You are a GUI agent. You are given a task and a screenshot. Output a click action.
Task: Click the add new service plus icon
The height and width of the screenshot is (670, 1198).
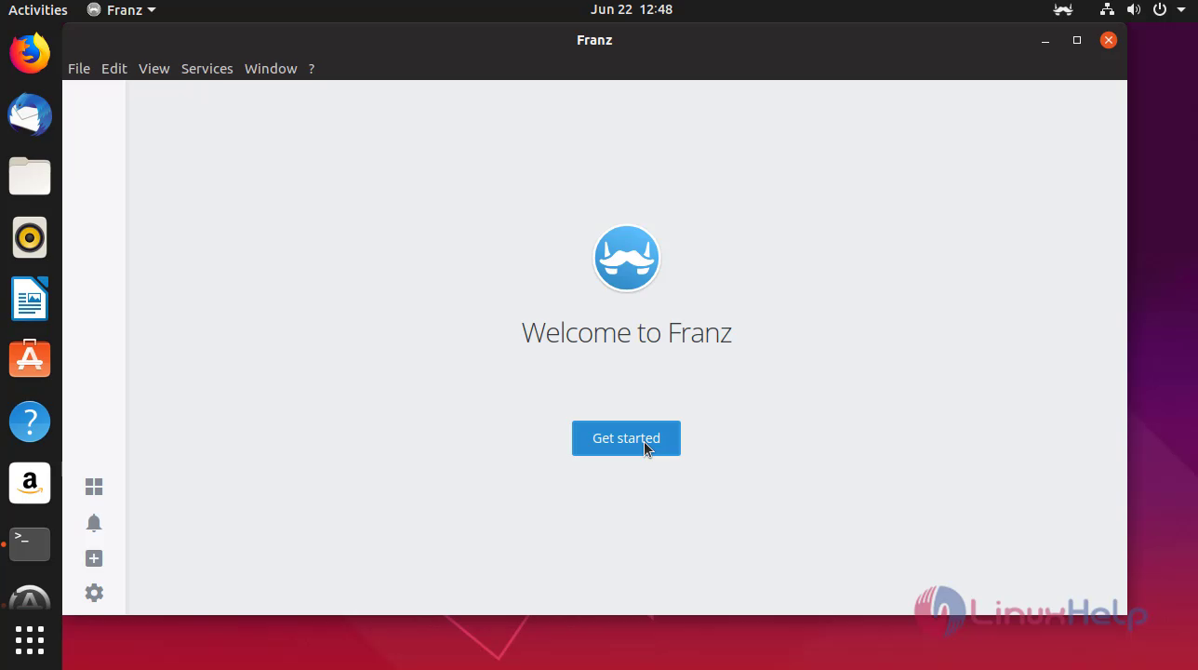pos(94,558)
